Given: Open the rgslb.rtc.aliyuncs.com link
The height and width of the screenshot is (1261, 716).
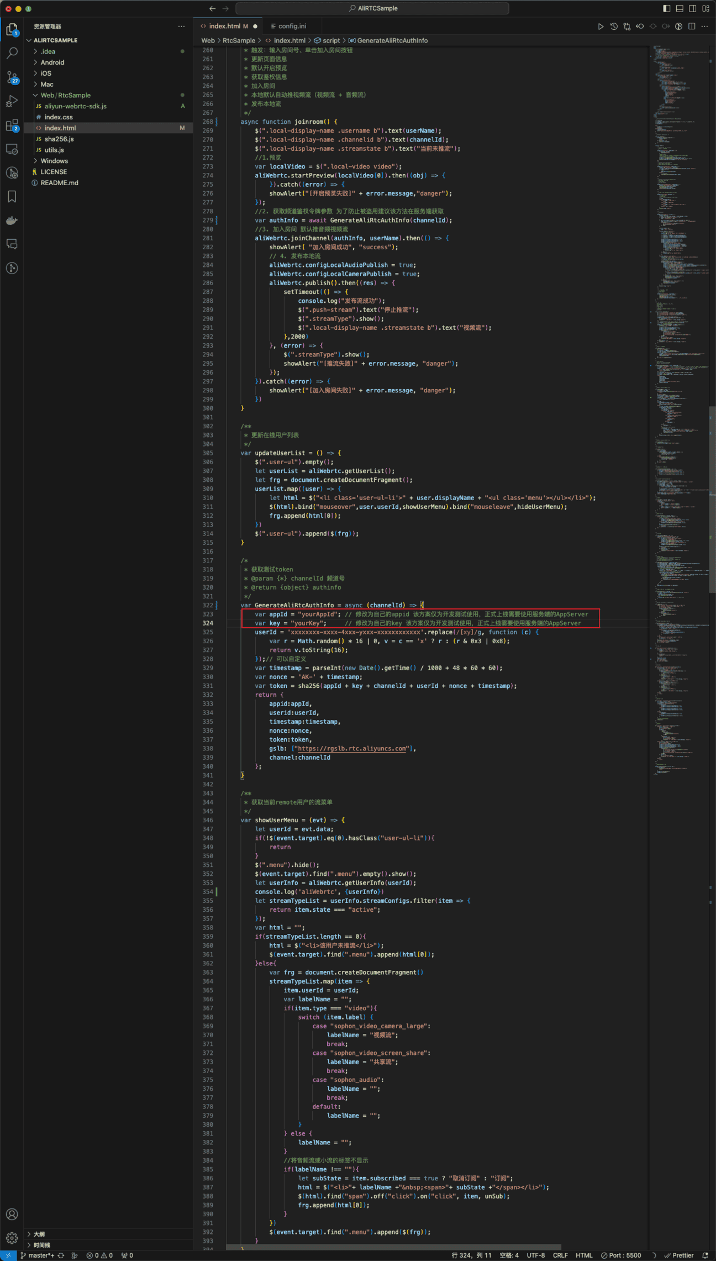Looking at the screenshot, I should click(x=352, y=748).
